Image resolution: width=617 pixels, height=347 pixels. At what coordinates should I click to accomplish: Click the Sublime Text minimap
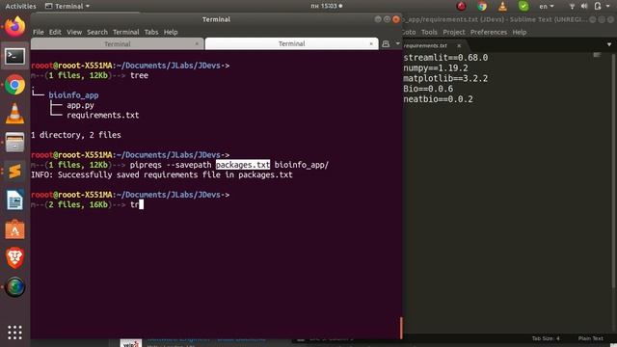[x=598, y=55]
